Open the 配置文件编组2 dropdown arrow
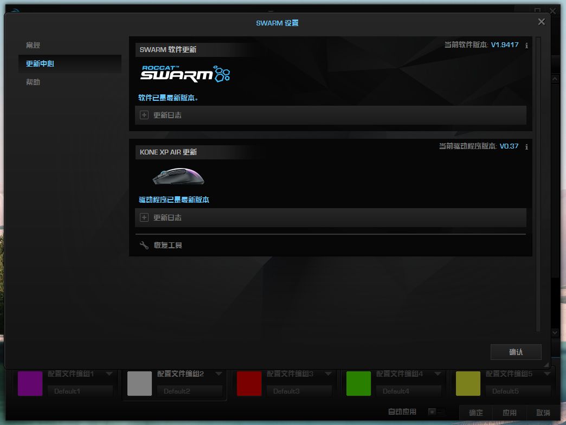 coord(218,374)
